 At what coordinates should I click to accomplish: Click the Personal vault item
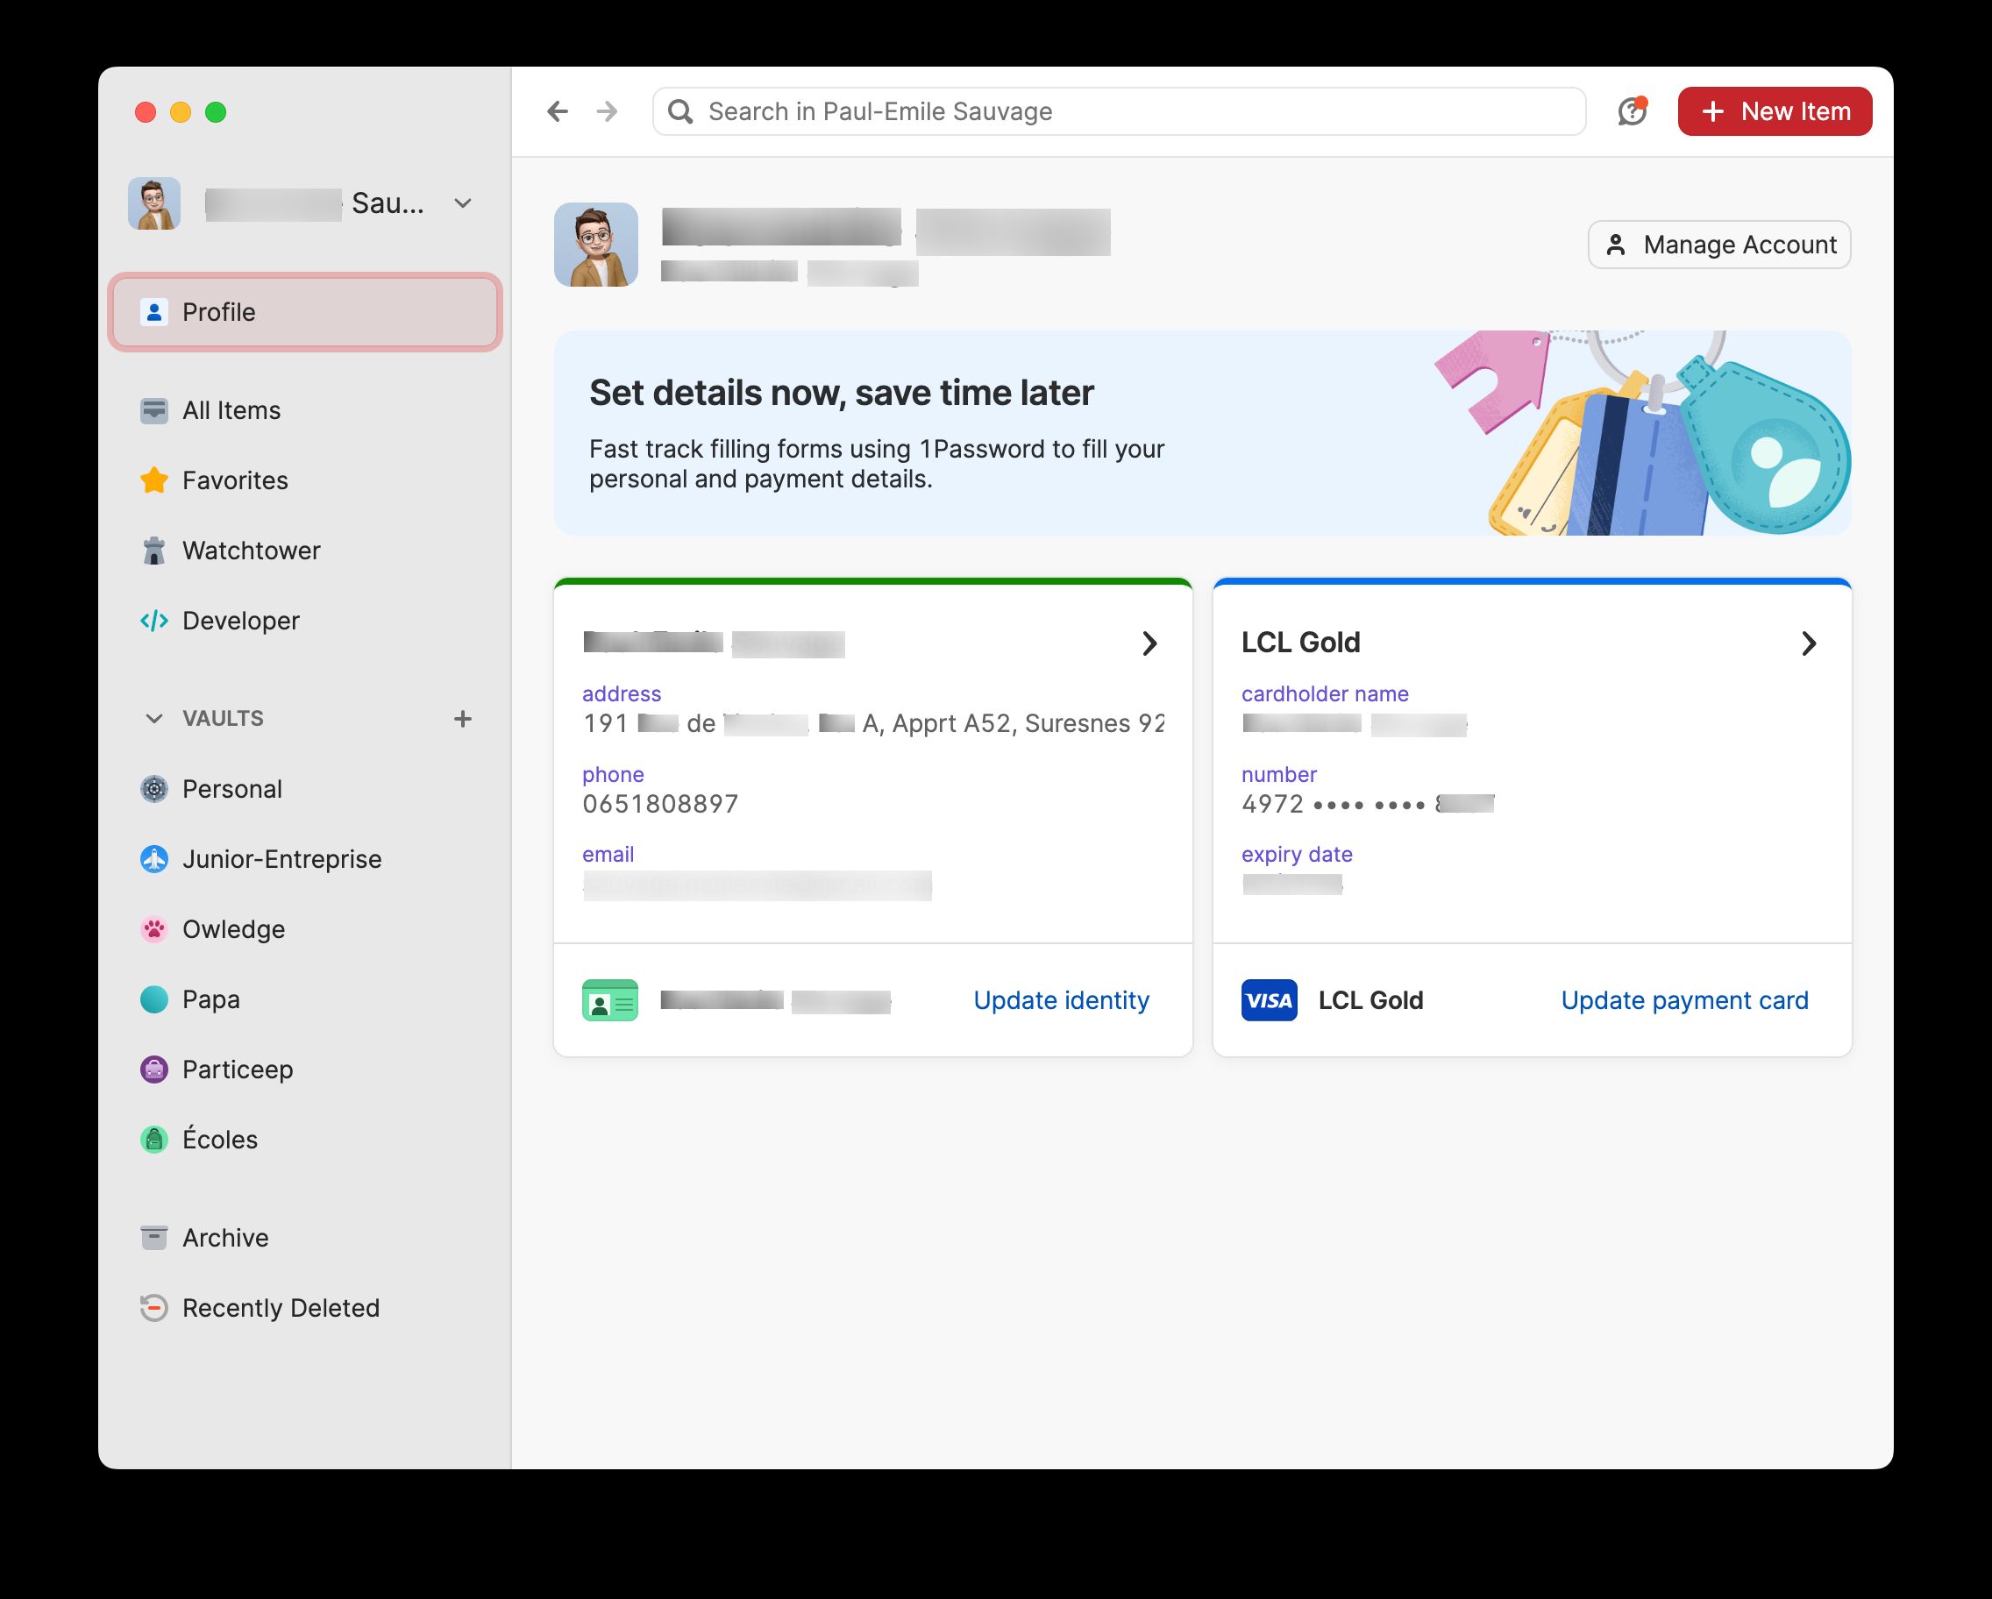pyautogui.click(x=230, y=788)
